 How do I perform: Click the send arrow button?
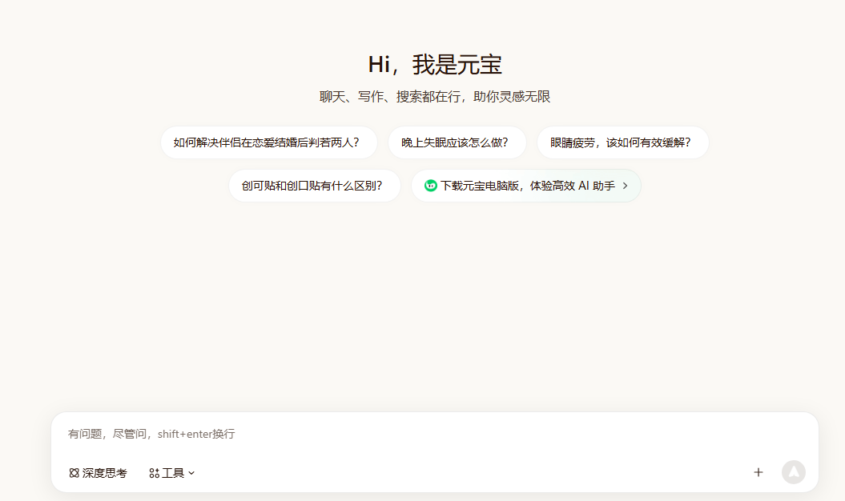tap(793, 472)
